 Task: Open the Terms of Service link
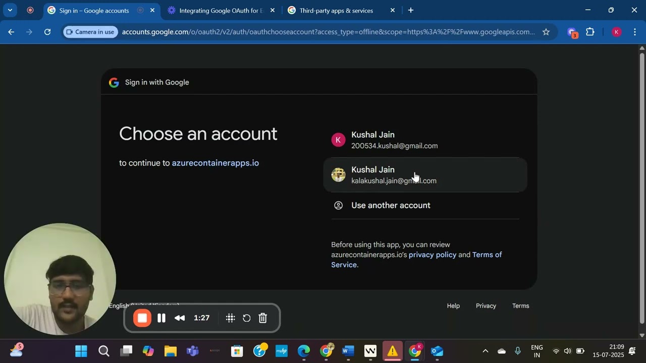click(x=416, y=260)
